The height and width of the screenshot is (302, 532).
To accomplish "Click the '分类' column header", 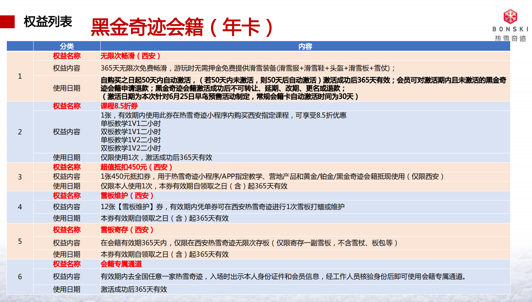I will [x=67, y=46].
